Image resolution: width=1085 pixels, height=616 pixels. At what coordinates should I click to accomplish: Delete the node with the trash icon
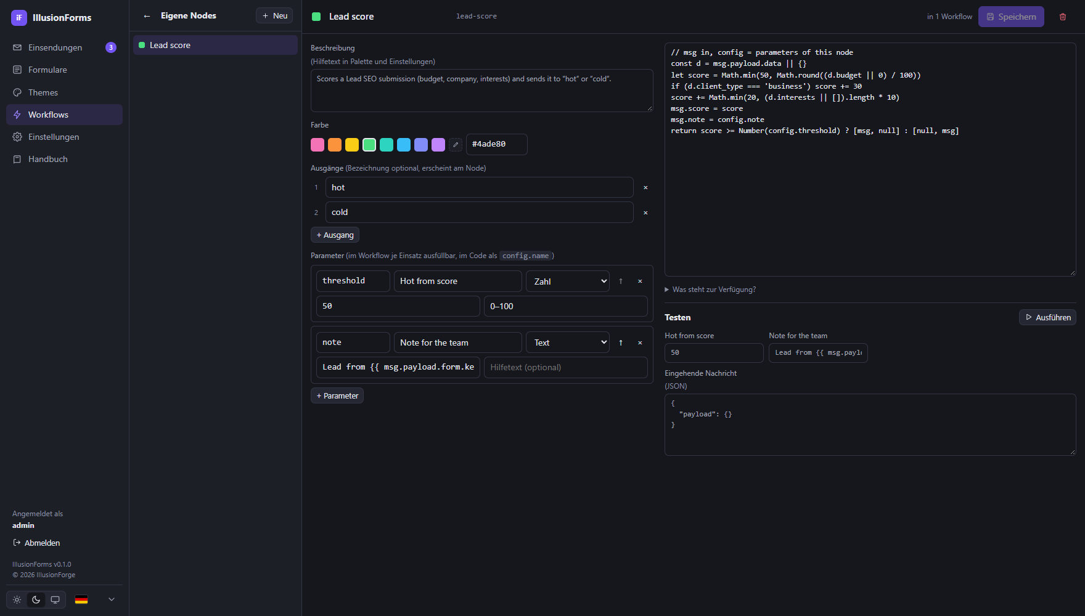(x=1063, y=17)
